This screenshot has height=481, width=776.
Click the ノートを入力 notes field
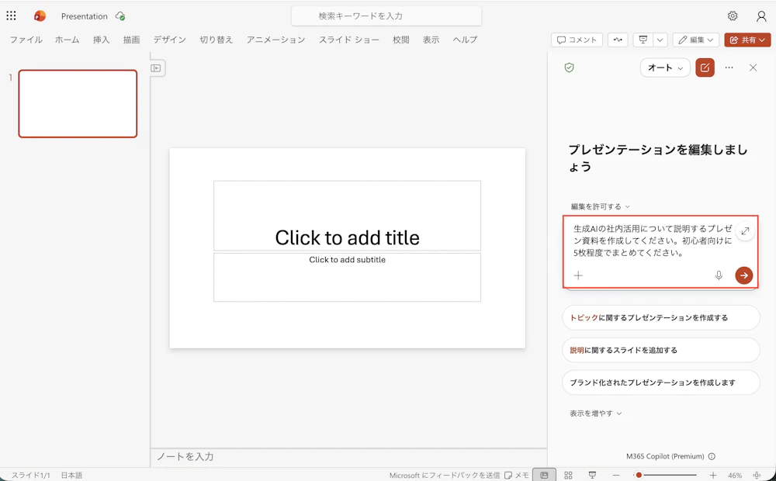[x=348, y=457]
